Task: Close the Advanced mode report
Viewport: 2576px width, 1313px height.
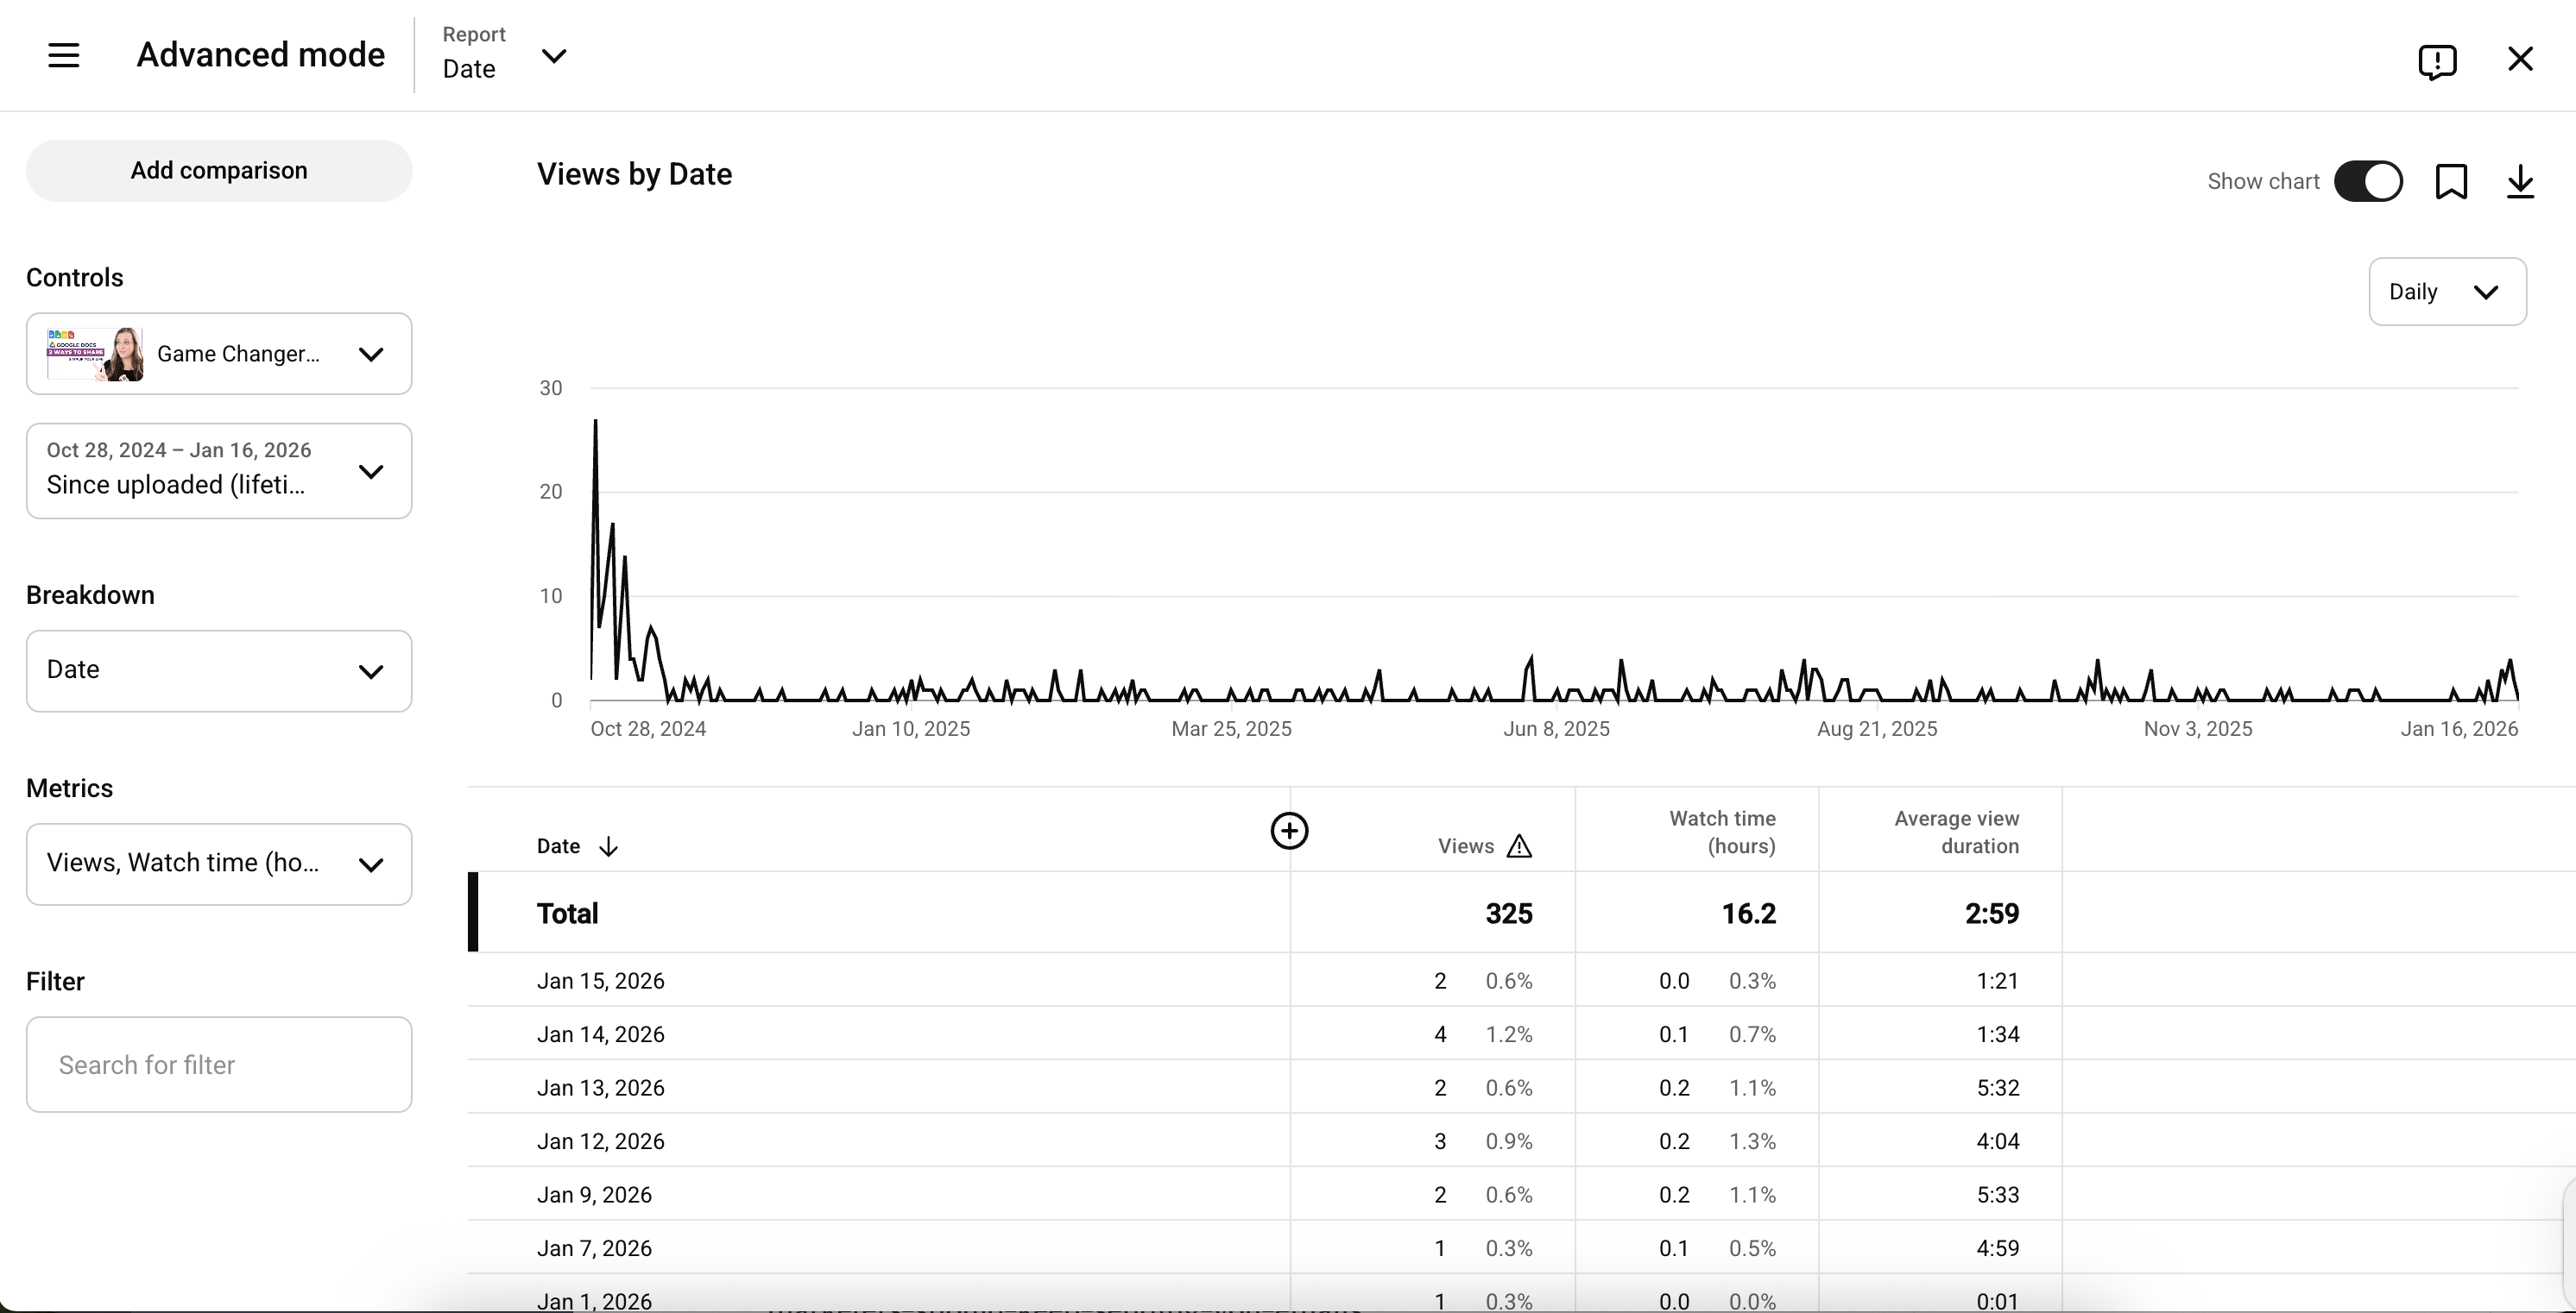Action: [x=2520, y=58]
